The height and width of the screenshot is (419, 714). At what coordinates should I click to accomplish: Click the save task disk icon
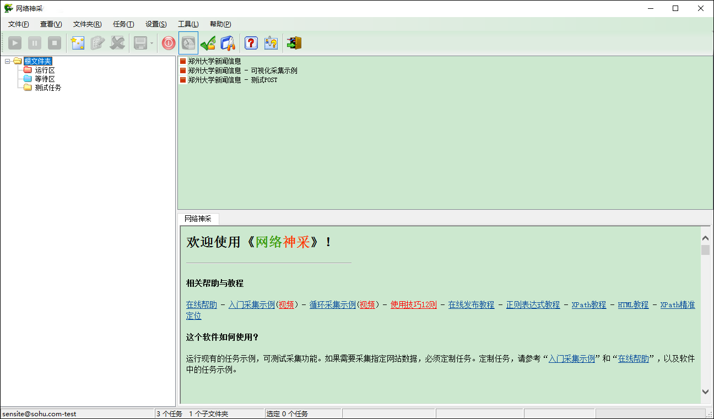pyautogui.click(x=139, y=42)
